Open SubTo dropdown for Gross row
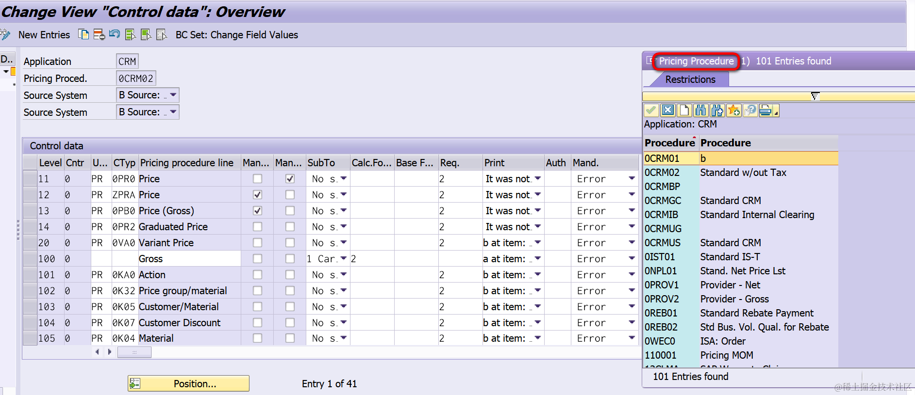Viewport: 915px width, 395px height. coord(344,258)
